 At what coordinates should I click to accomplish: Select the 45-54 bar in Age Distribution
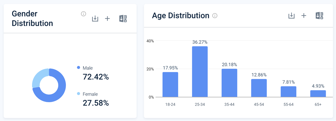tap(259, 88)
